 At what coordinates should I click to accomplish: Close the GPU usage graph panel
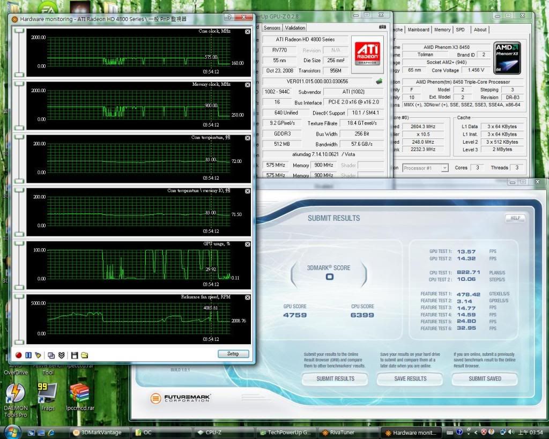tap(248, 244)
